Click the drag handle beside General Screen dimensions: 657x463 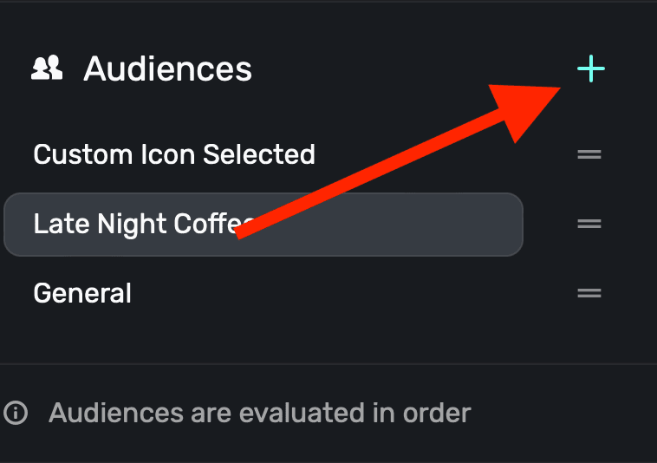[x=589, y=293]
